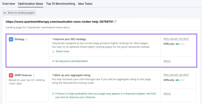Click the left arrow icon in Back button
Screen dimensions: 202x104
5,13
